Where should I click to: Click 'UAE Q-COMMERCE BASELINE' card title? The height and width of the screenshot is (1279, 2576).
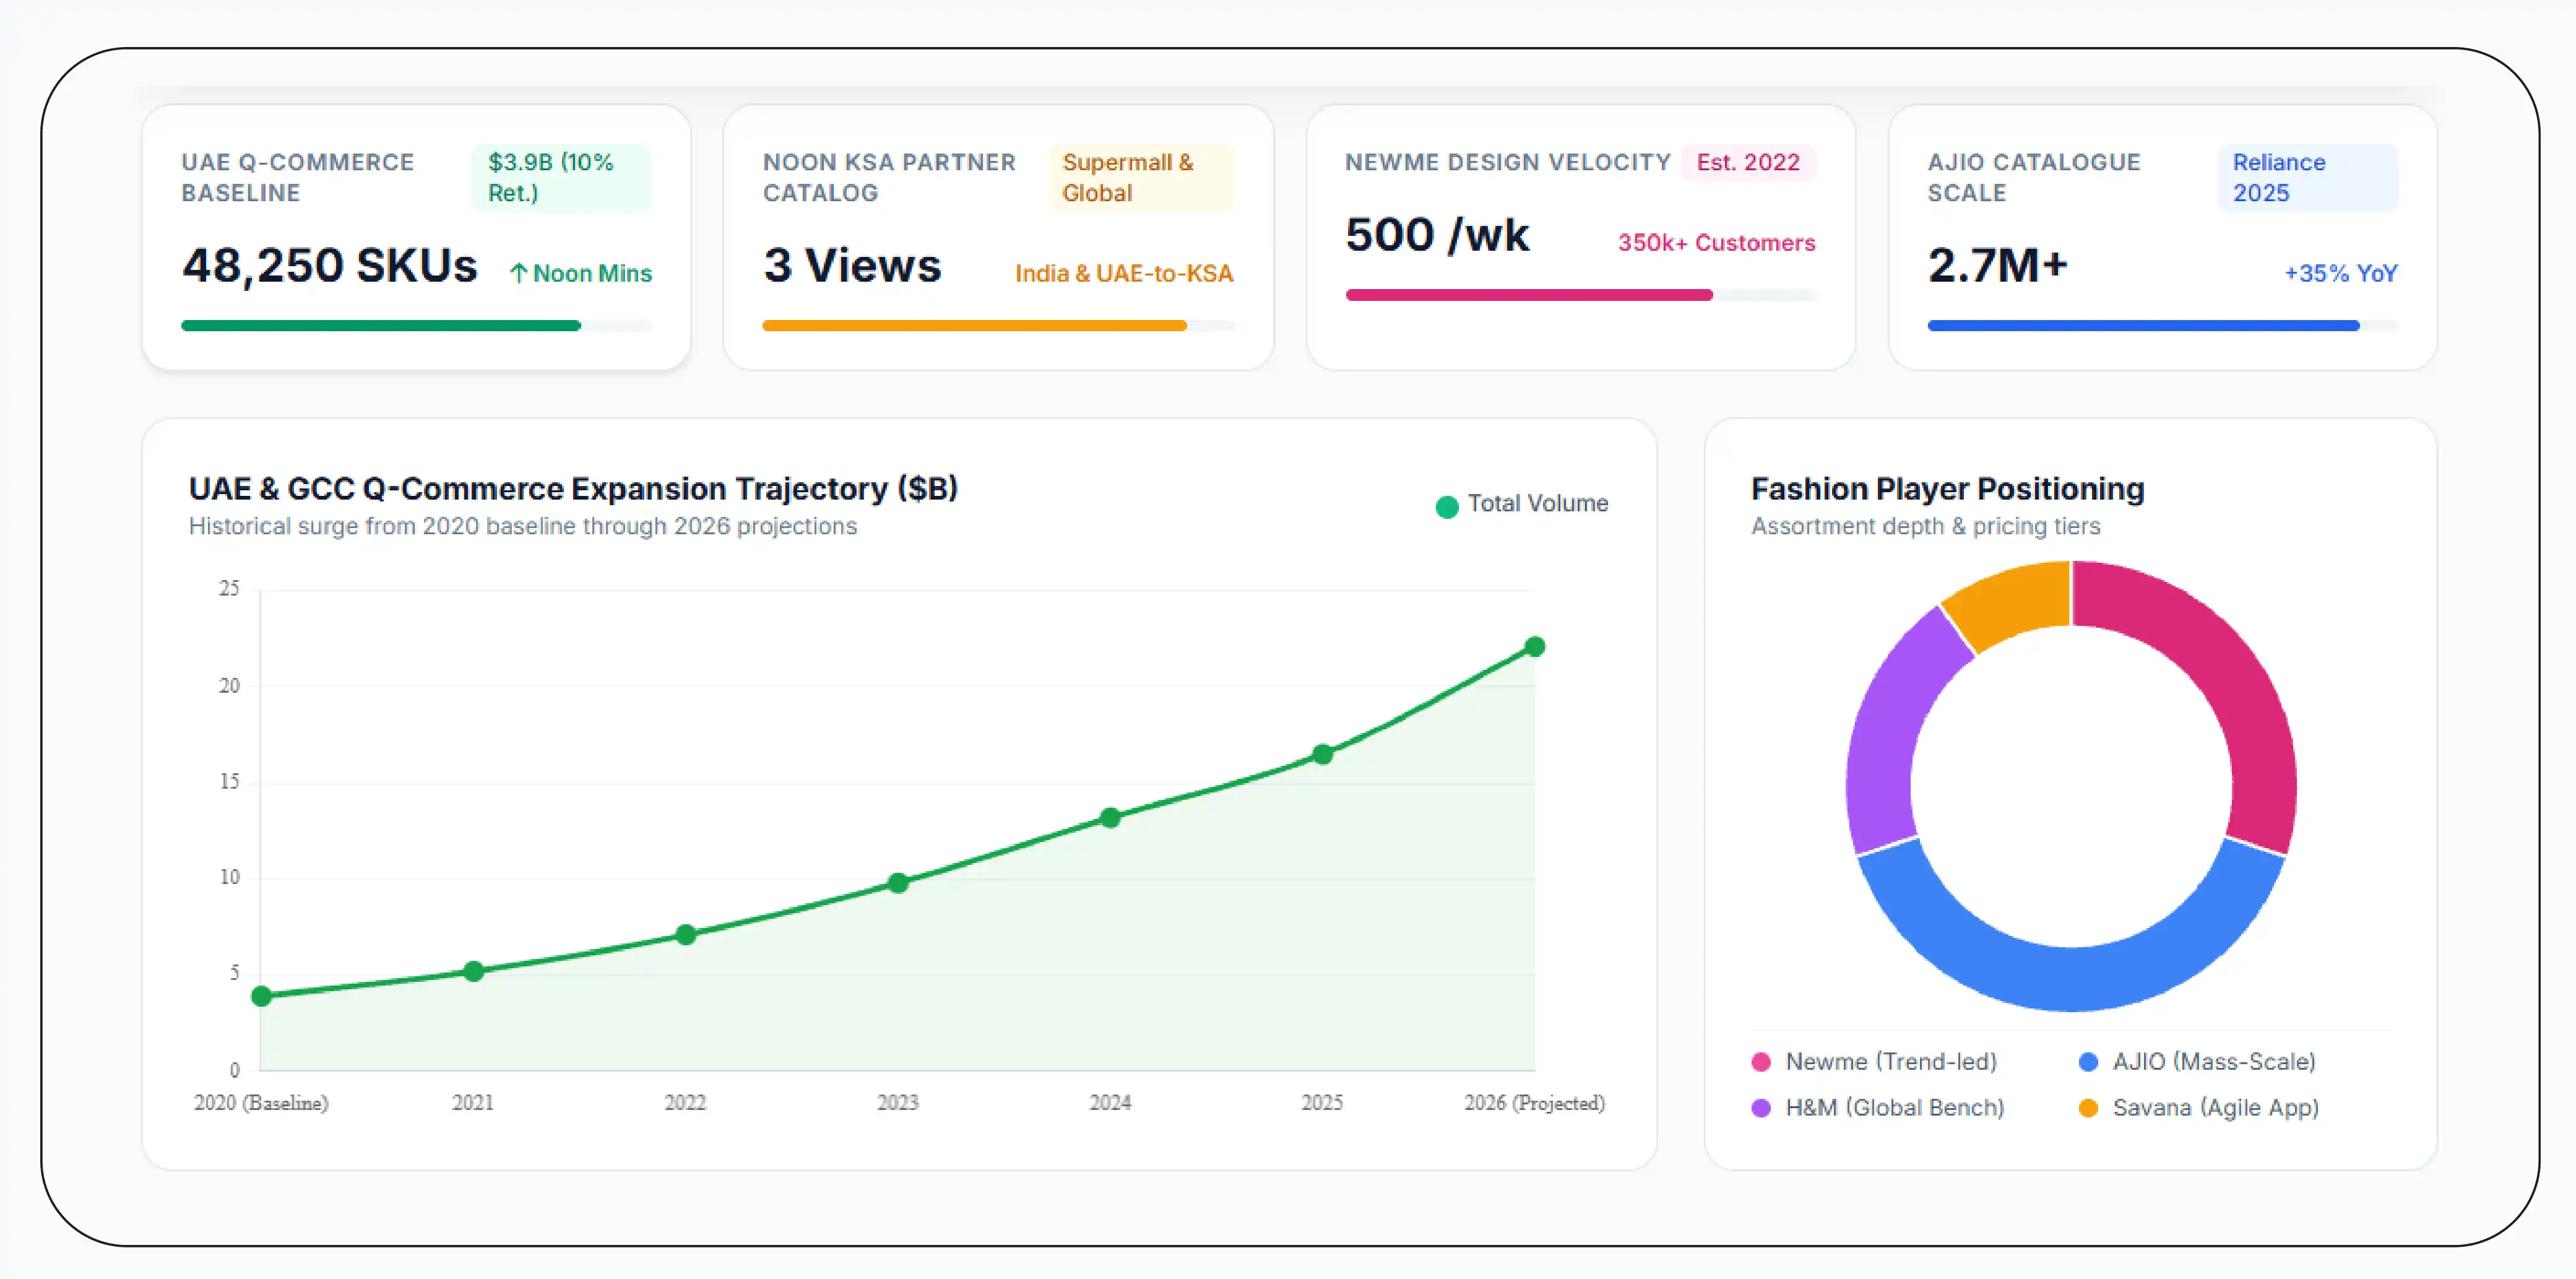(x=297, y=177)
